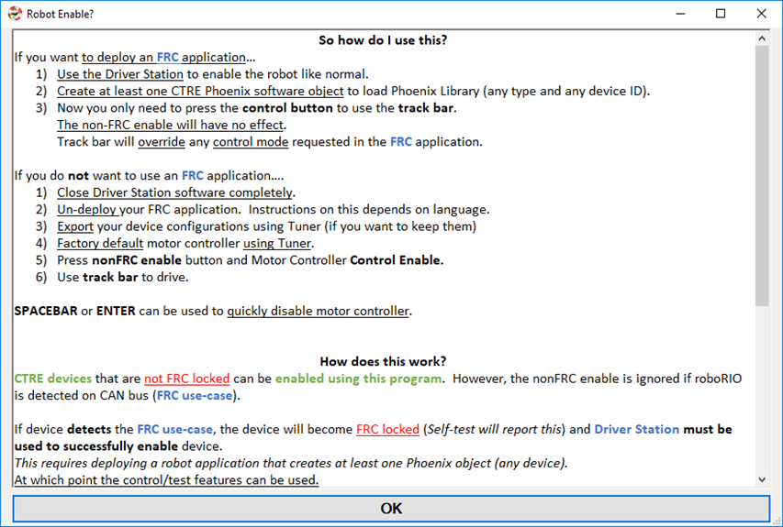Open the robot icon window menu
This screenshot has width=783, height=527.
[15, 14]
